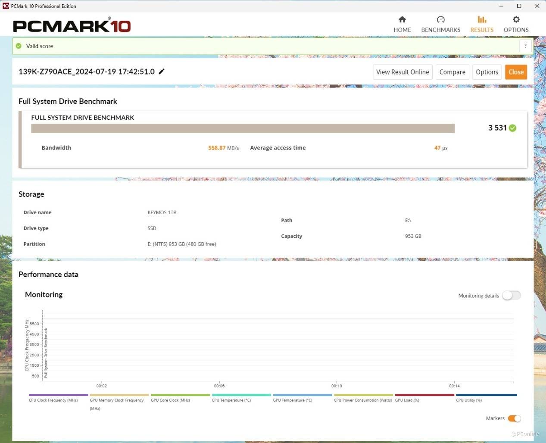
Task: Open the OPTIONS tab
Action: (516, 25)
